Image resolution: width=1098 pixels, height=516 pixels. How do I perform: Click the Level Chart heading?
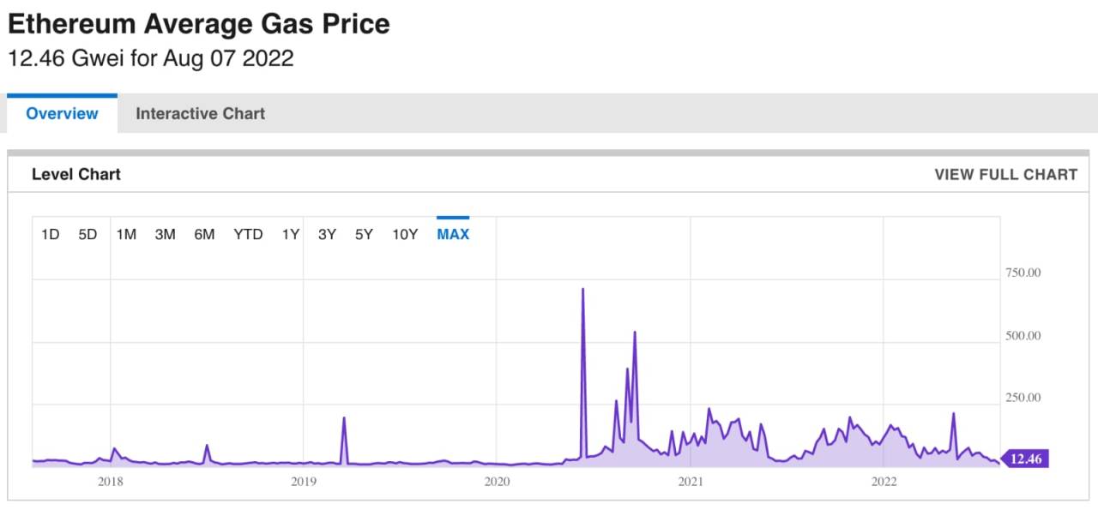(x=75, y=174)
